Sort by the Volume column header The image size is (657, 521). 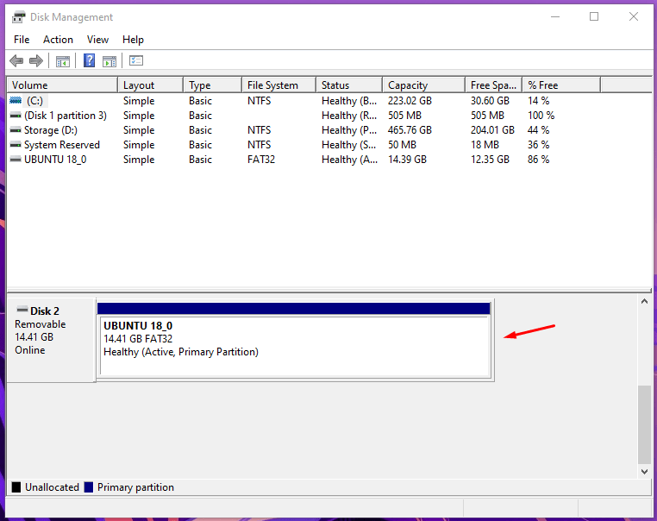[62, 85]
